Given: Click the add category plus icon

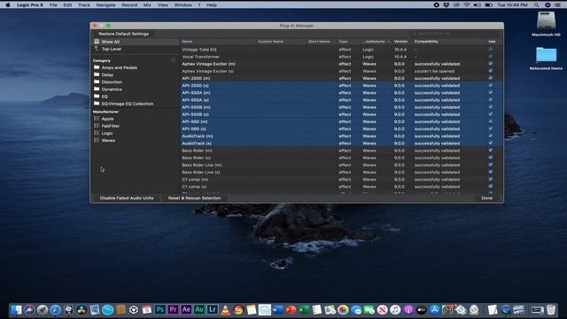Looking at the screenshot, I should coord(174,60).
